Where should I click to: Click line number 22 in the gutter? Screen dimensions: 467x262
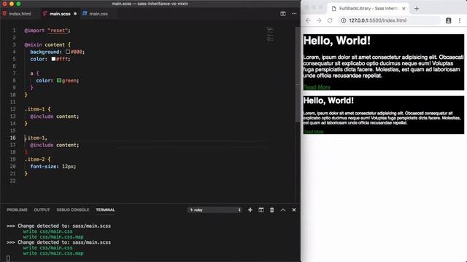coord(12,180)
